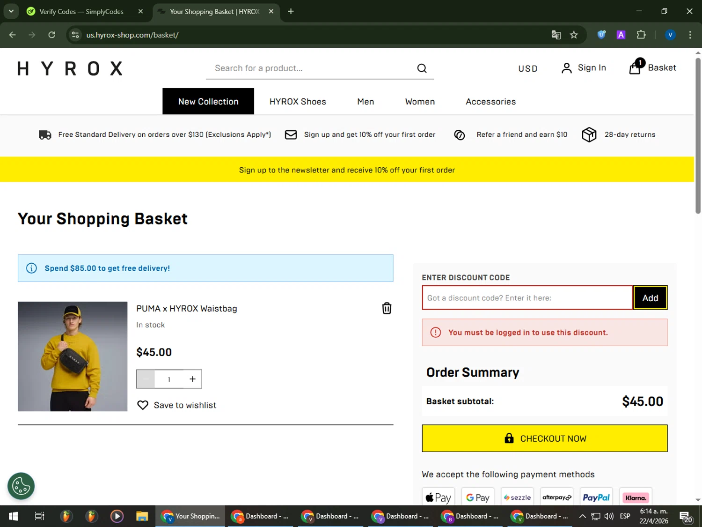Open the browser Extensions puzzle icon
This screenshot has width=702, height=527.
(641, 35)
